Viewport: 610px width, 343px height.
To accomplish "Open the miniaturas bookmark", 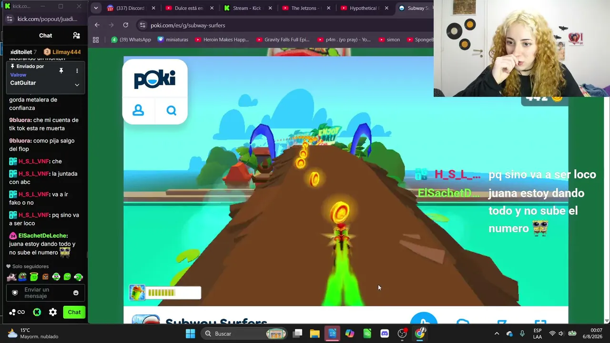I will pyautogui.click(x=173, y=40).
